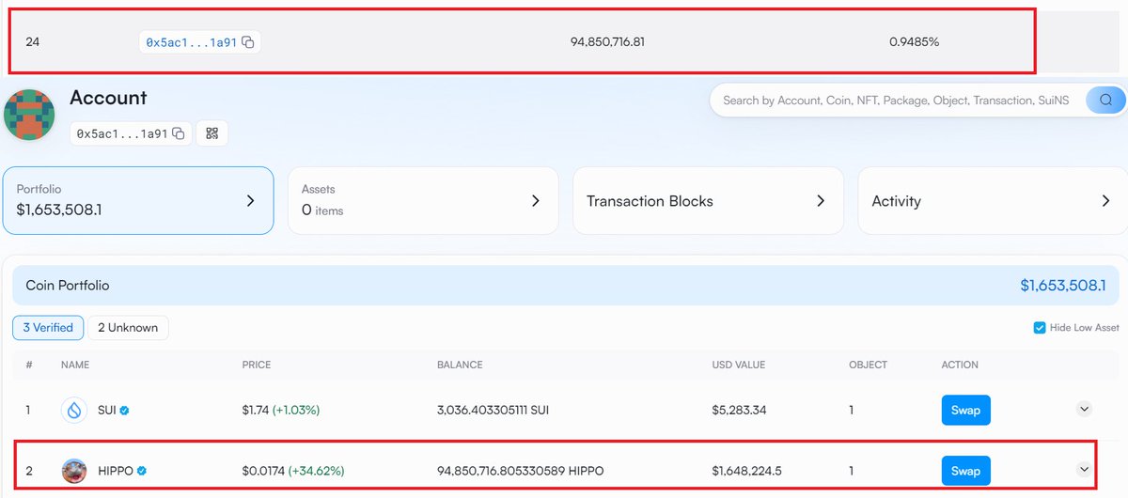Click rank number 24 in holder row
Viewport: 1128px width, 498px height.
click(x=33, y=42)
